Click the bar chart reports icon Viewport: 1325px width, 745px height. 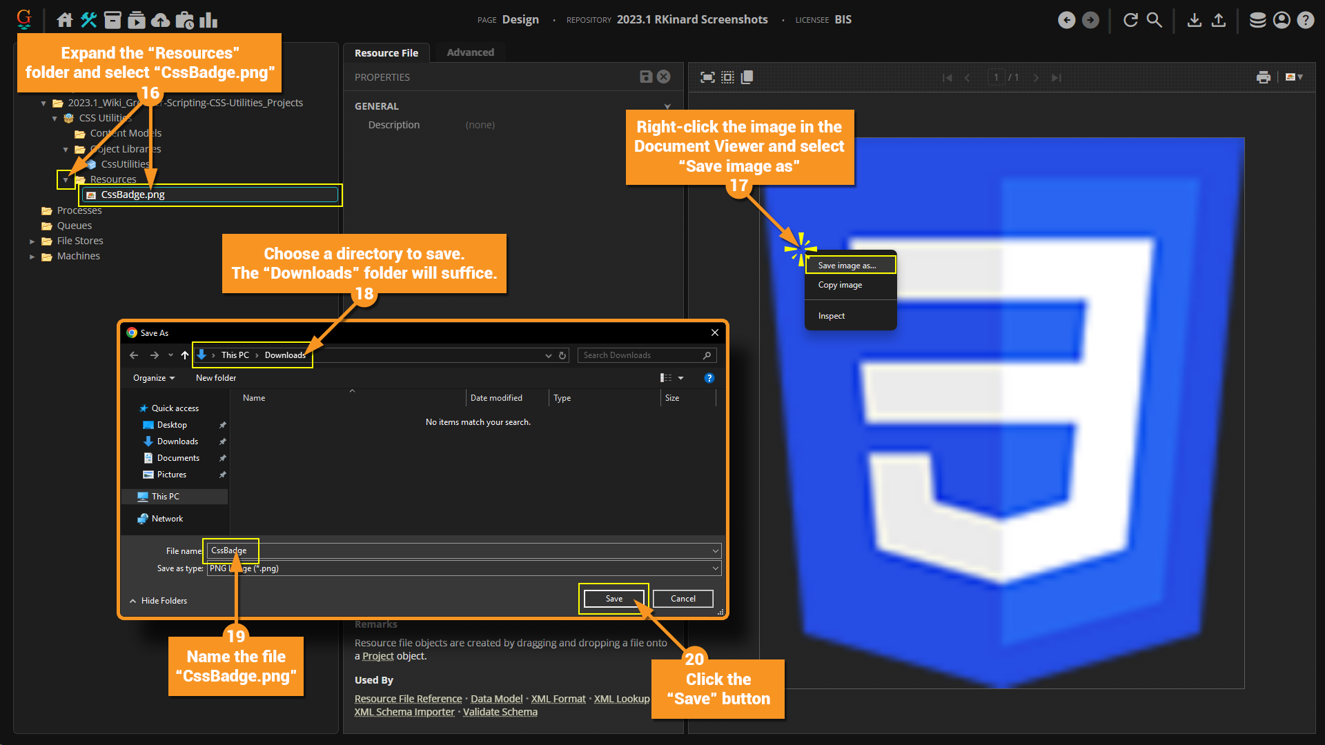(x=208, y=20)
